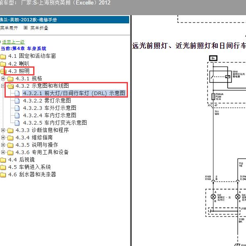The image size is (246, 246).
Task: Click the 4.5 车辆进入系统 folder icon
Action: (3, 167)
